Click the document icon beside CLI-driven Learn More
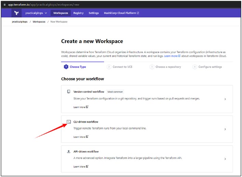The height and width of the screenshot is (177, 242). click(87, 137)
